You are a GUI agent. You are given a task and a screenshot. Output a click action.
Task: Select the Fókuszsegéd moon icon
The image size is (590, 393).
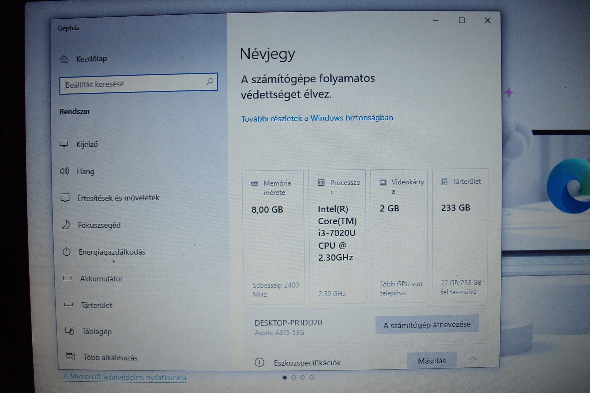point(66,225)
